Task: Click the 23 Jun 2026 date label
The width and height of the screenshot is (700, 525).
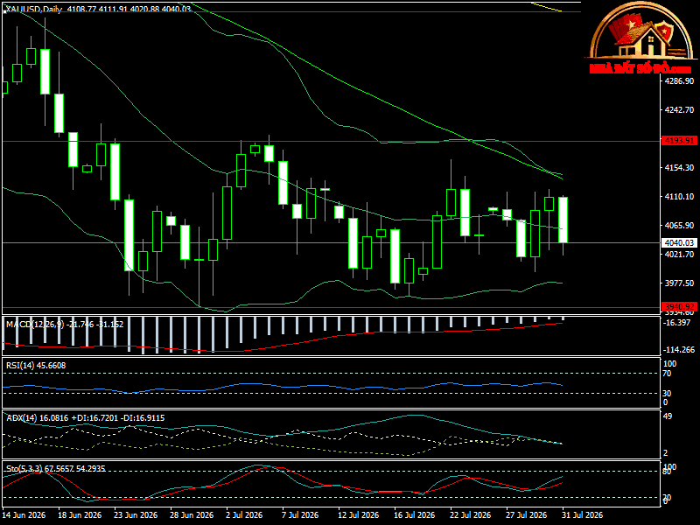Action: [x=136, y=515]
